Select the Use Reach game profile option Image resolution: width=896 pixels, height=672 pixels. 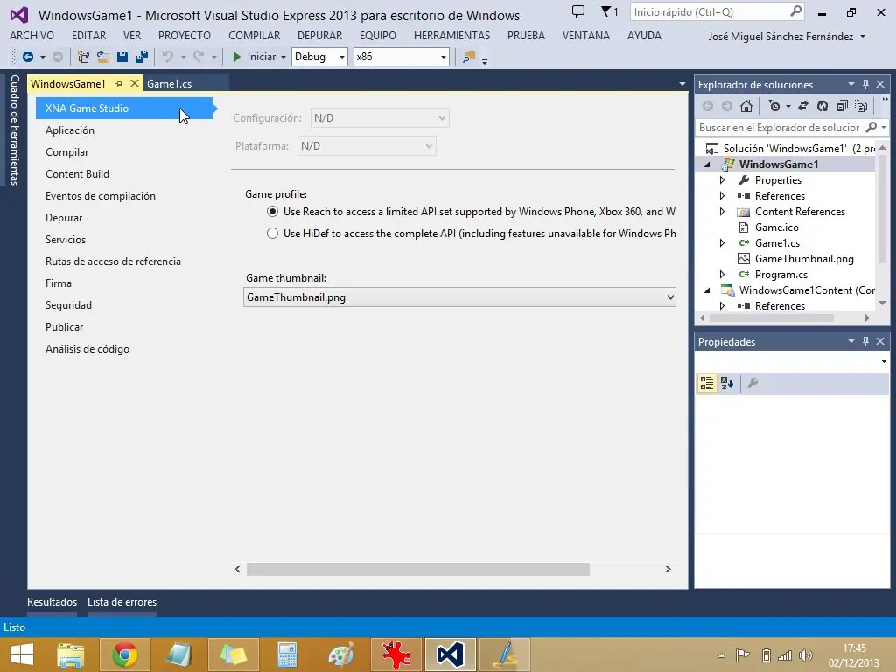[273, 212]
